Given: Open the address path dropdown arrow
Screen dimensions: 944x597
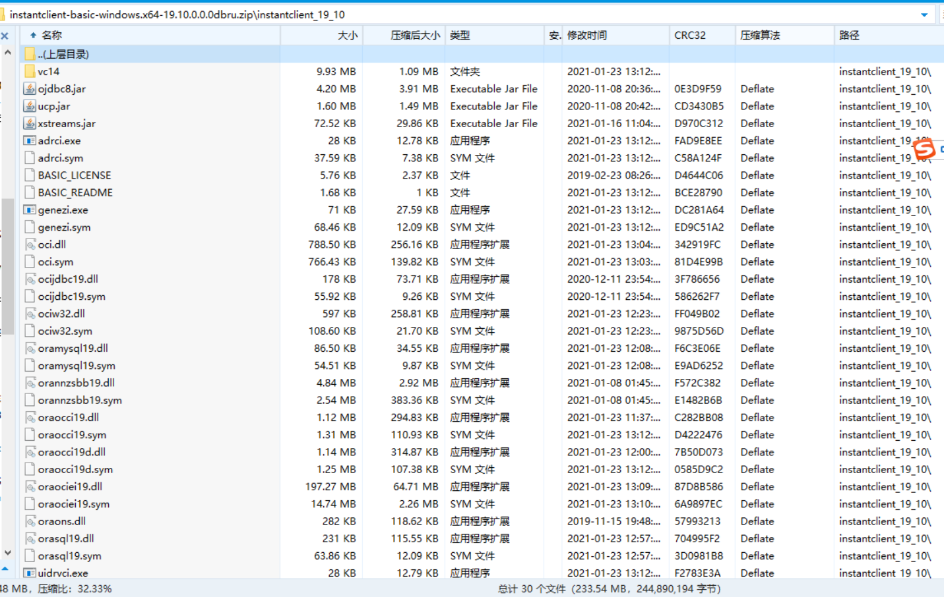Looking at the screenshot, I should (x=924, y=14).
